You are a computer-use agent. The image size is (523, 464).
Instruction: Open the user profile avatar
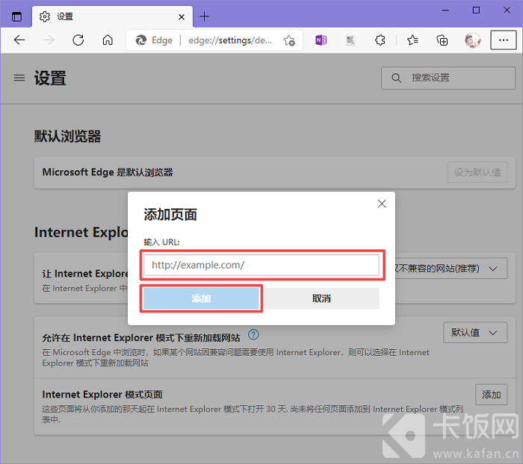(473, 40)
